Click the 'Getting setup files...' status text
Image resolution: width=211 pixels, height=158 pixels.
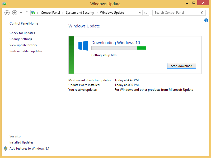pos(105,55)
